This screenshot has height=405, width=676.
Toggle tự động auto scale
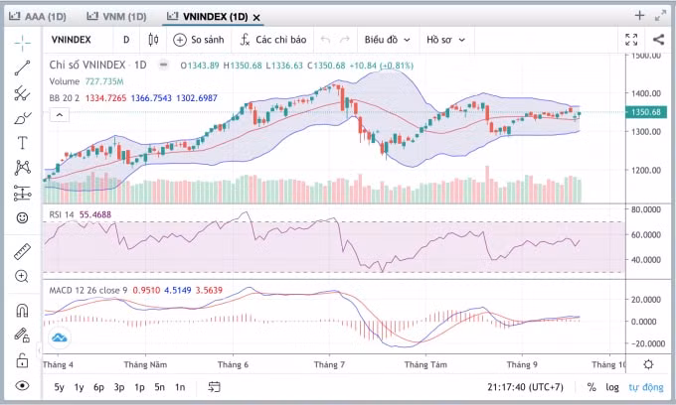646,387
